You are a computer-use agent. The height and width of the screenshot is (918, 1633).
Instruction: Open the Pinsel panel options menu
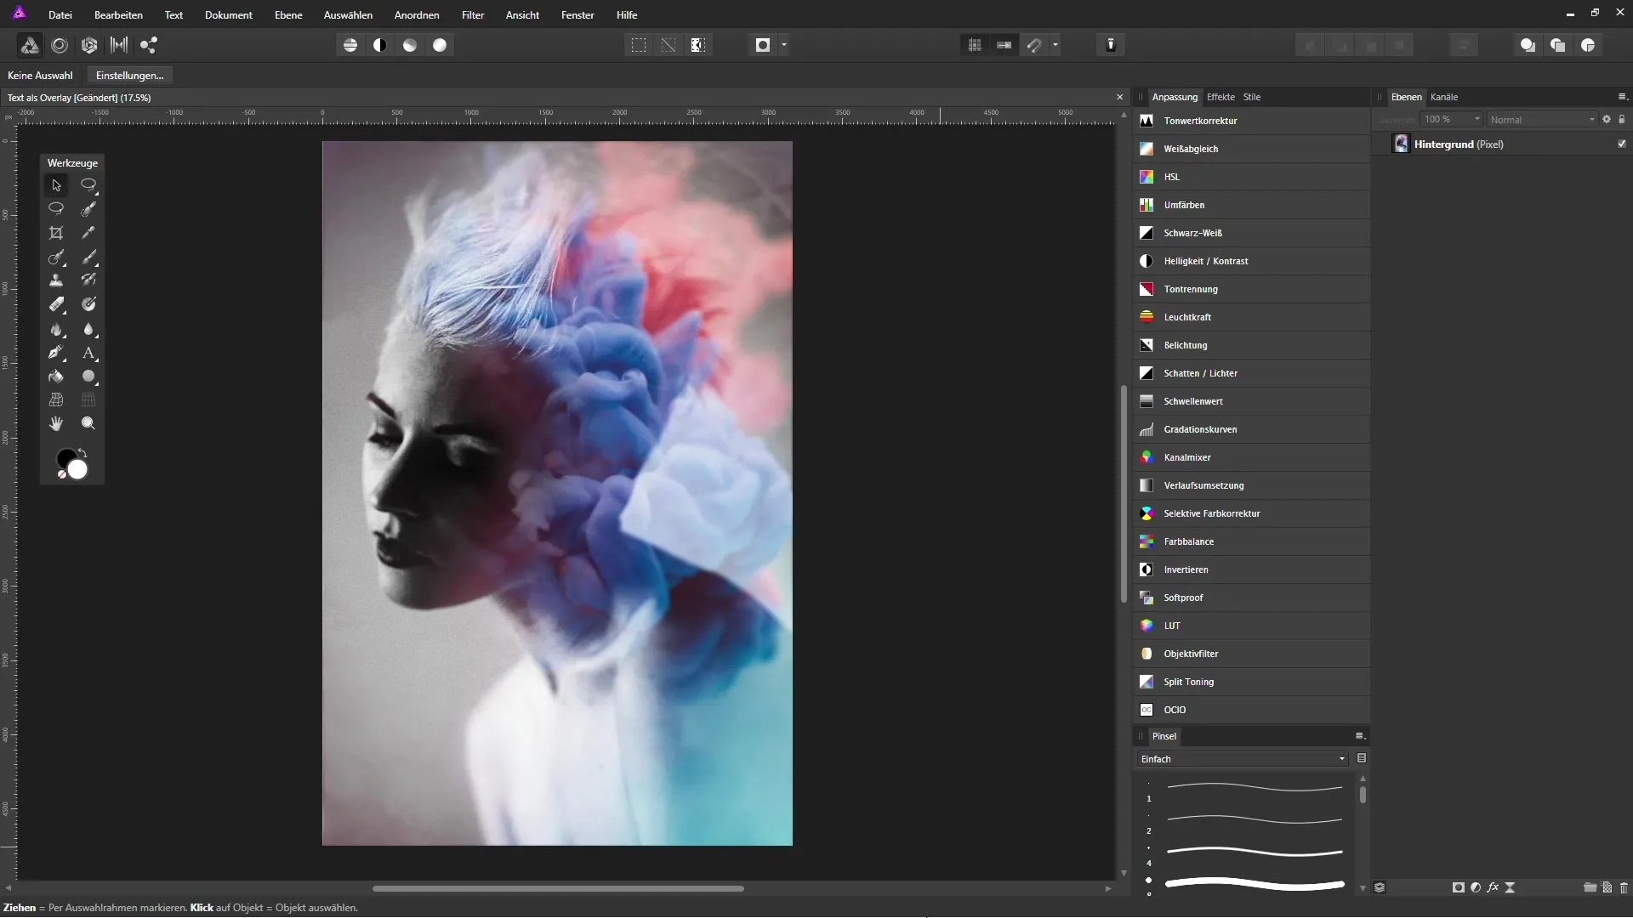[x=1359, y=736]
